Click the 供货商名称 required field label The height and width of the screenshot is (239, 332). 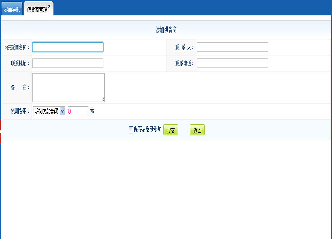tap(18, 47)
